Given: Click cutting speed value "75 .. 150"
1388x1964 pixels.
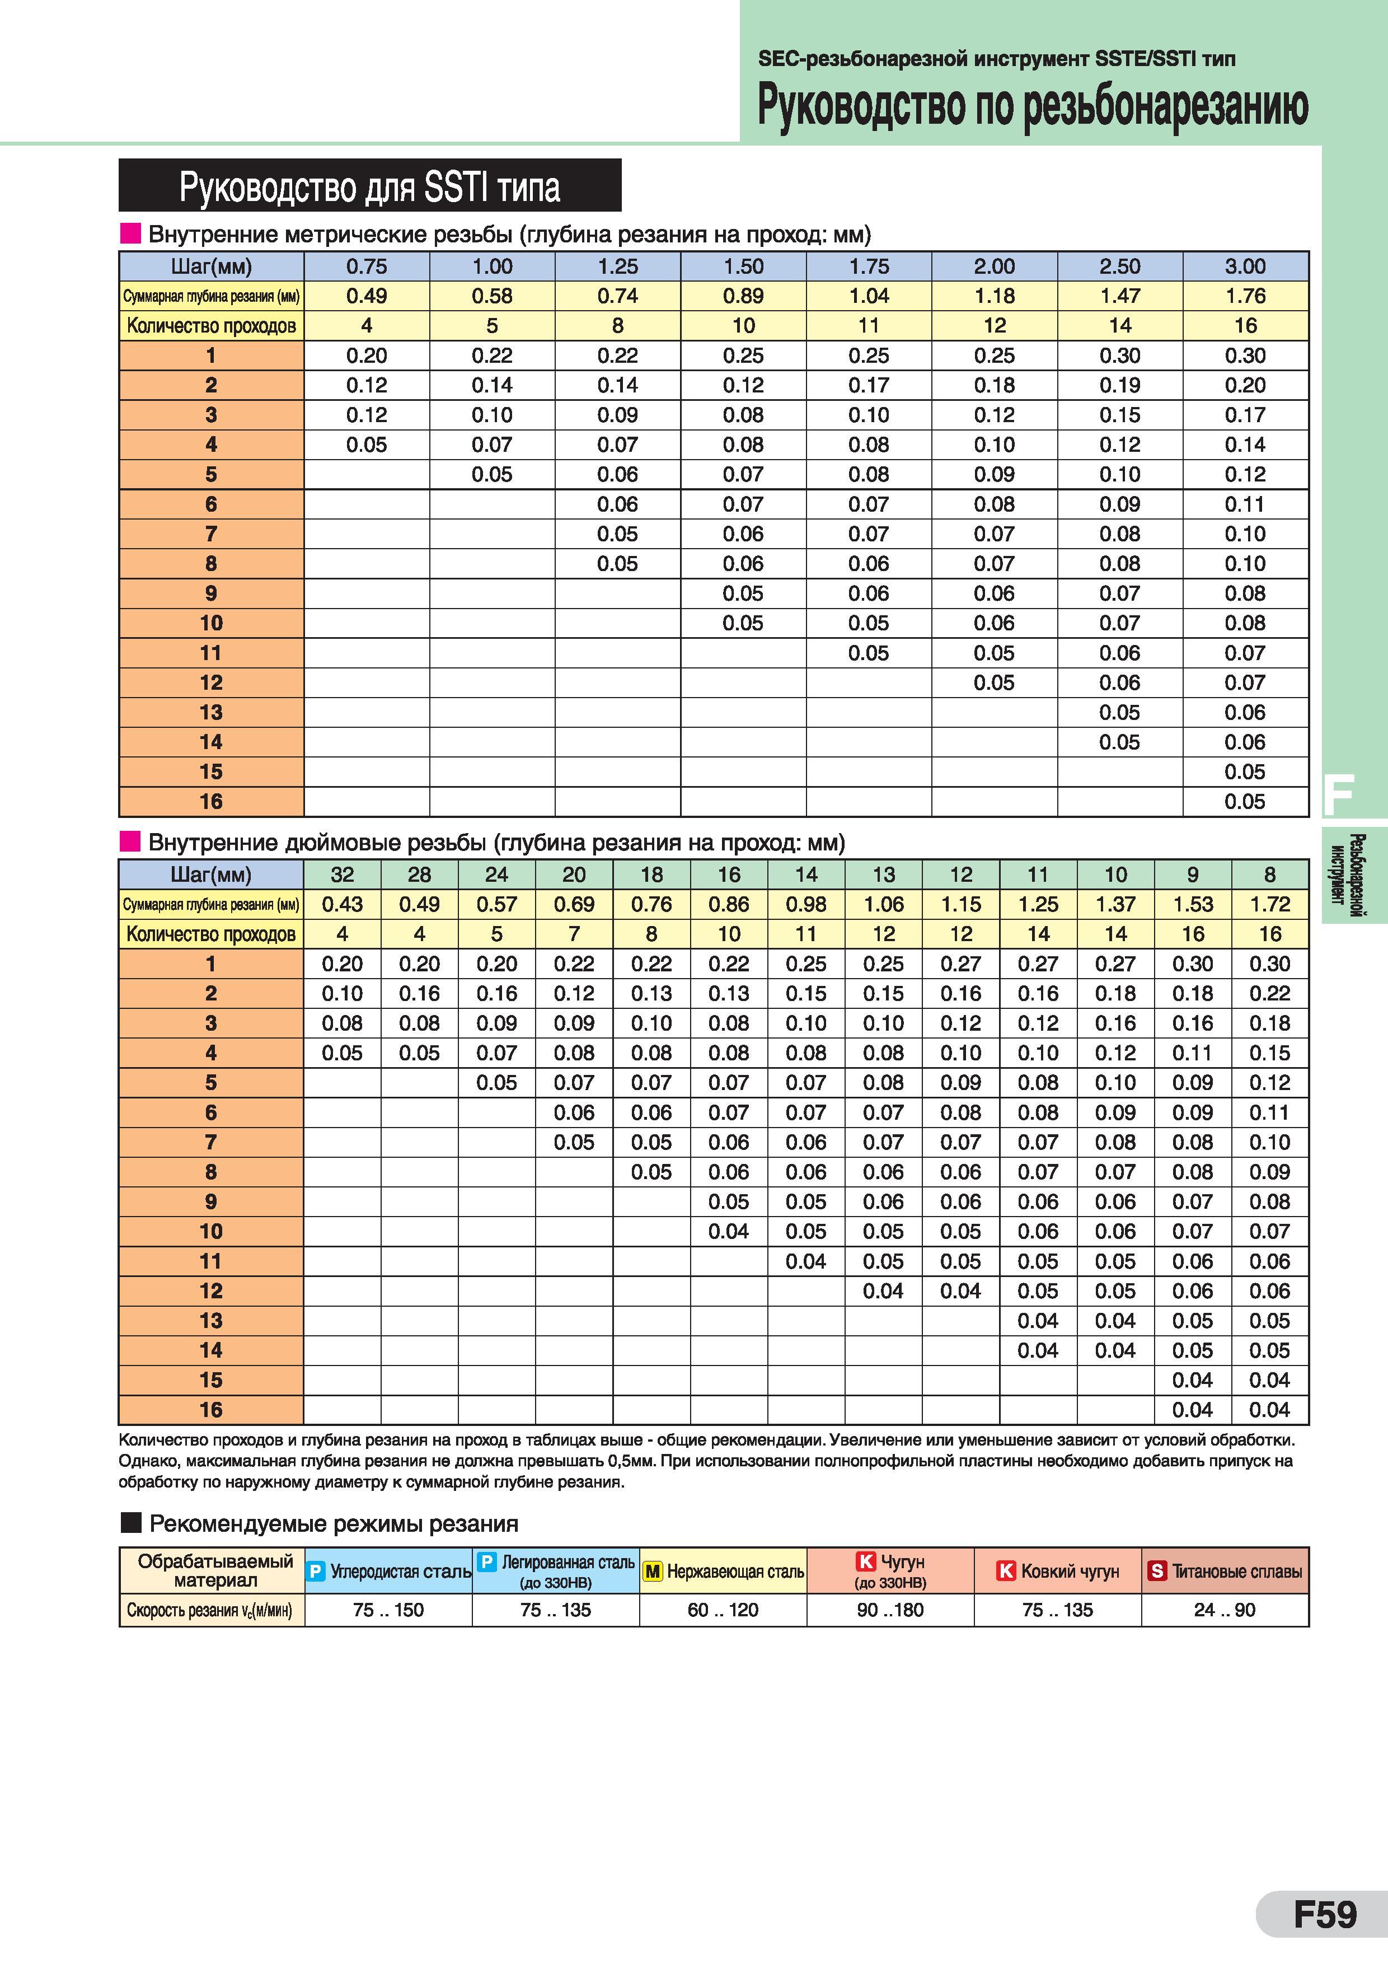Looking at the screenshot, I should [x=388, y=1610].
